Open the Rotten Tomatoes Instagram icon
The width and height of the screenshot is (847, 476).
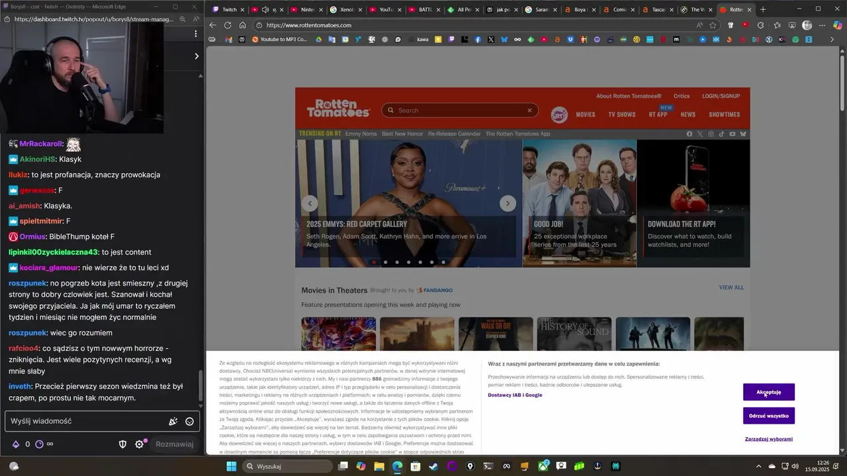click(x=711, y=134)
